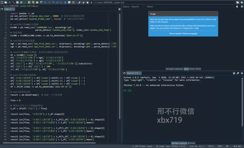Click the 'import pandas as pd' code line
This screenshot has width=244, height=148.
22,13
